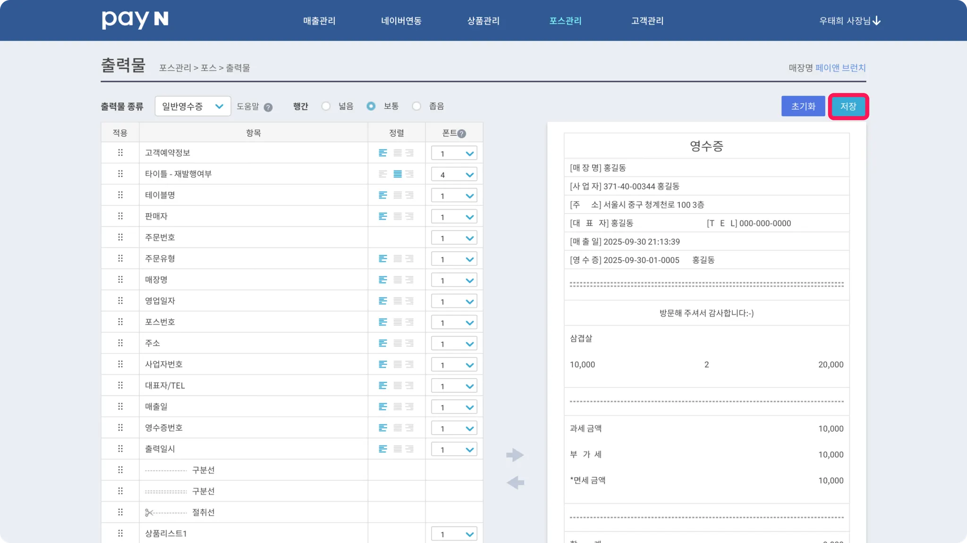Click the 초기화 reset button

(x=803, y=106)
